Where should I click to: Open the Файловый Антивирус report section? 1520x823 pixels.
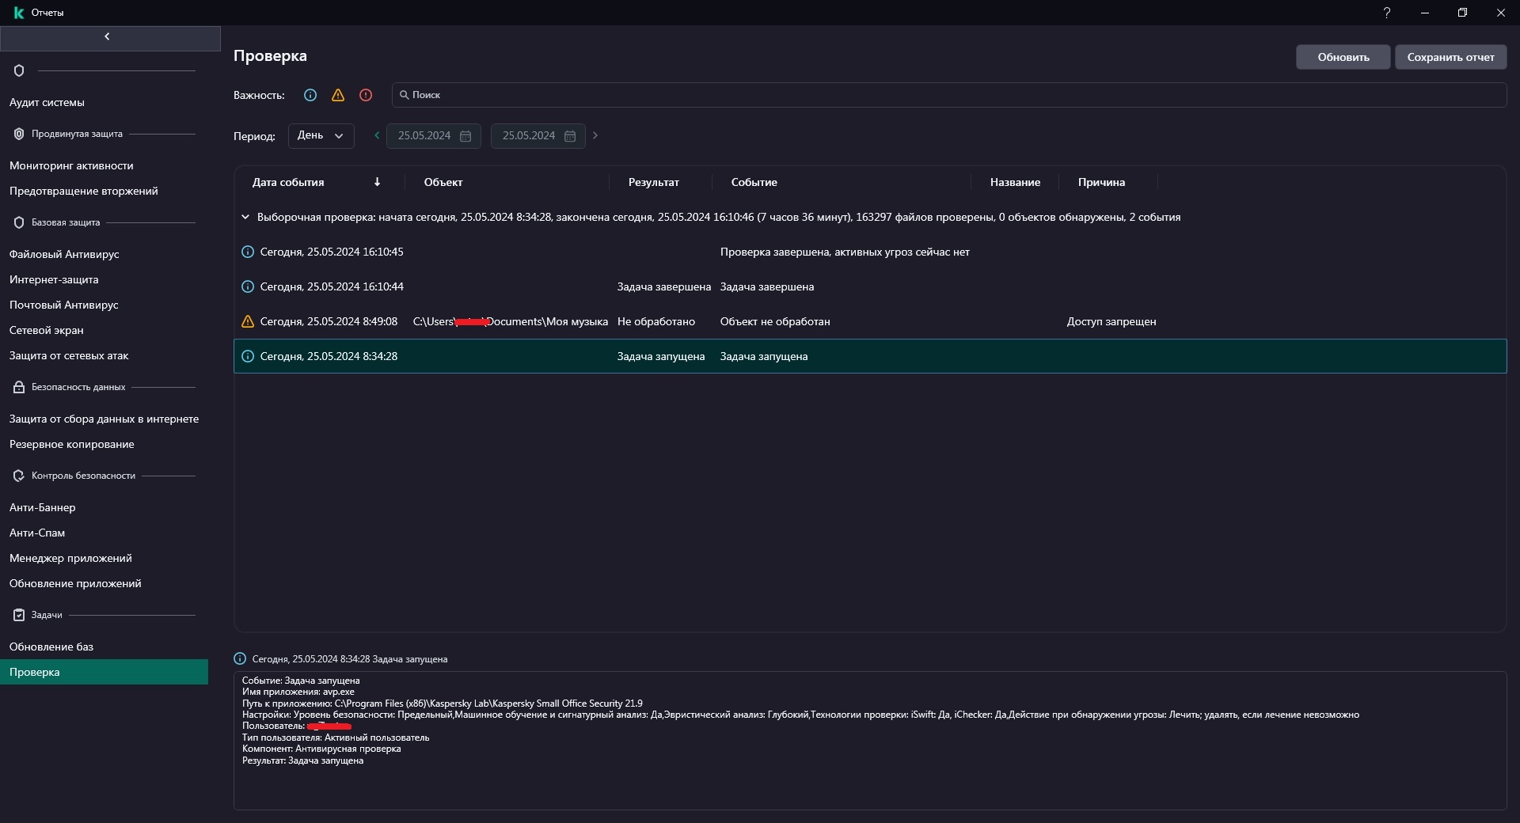pos(64,254)
